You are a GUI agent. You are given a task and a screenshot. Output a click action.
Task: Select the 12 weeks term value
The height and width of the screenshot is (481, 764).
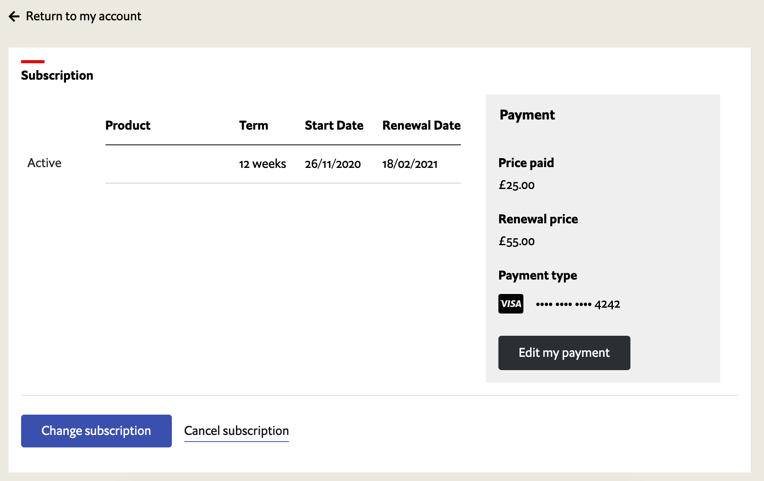tap(262, 164)
